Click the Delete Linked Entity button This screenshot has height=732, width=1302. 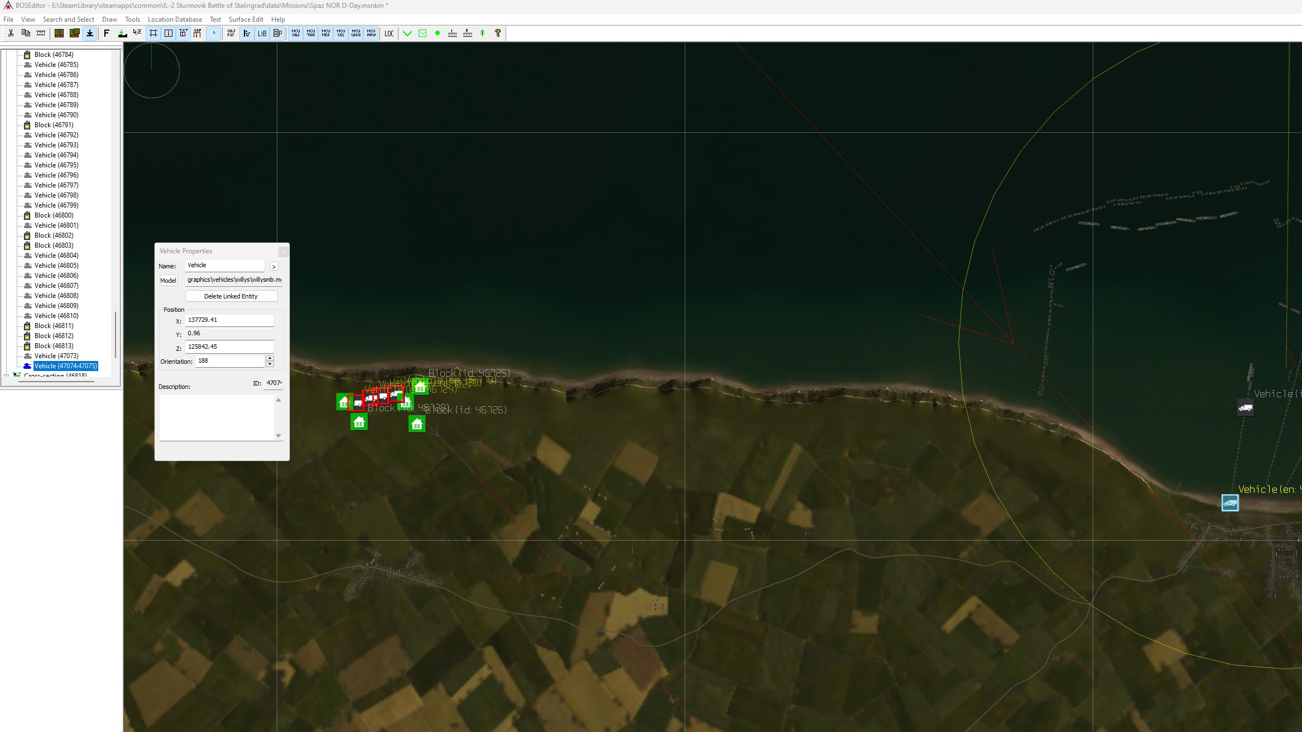pos(231,296)
